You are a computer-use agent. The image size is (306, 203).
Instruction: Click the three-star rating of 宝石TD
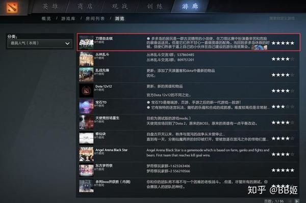click(283, 107)
